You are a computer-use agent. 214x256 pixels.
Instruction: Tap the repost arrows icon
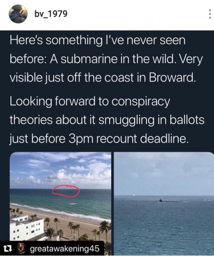[x=9, y=249]
